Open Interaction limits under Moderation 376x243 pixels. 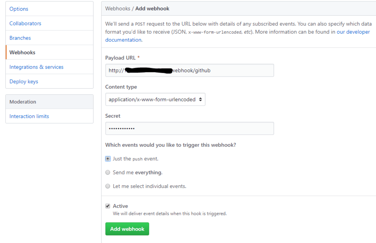coord(29,116)
